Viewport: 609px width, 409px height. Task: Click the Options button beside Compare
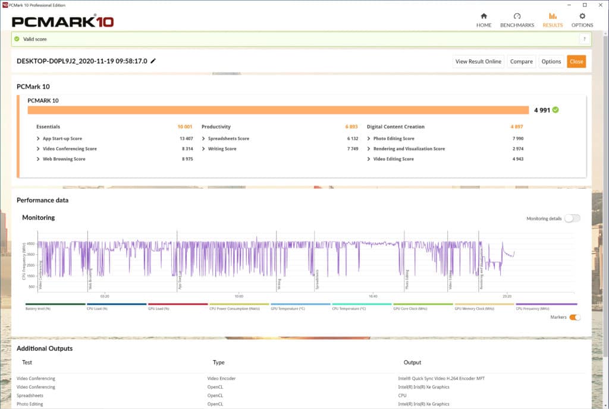tap(551, 61)
